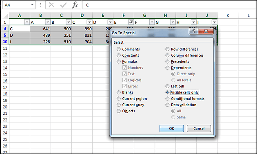The height and width of the screenshot is (154, 257).
Task: Click cell containing 641
Action: coord(40,29)
